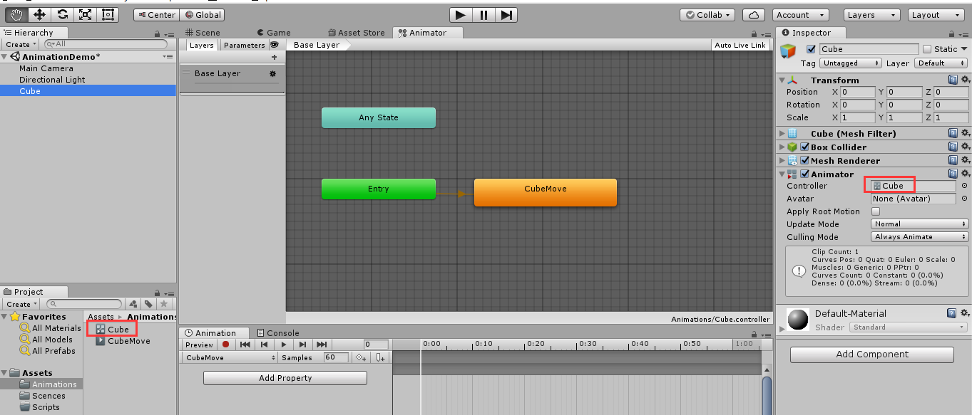Switch to the Console tab
Image resolution: width=972 pixels, height=415 pixels.
coord(278,332)
